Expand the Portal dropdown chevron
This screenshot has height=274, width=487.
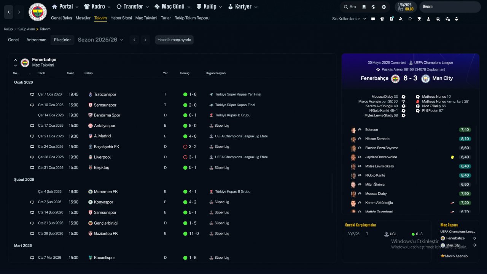(x=77, y=7)
